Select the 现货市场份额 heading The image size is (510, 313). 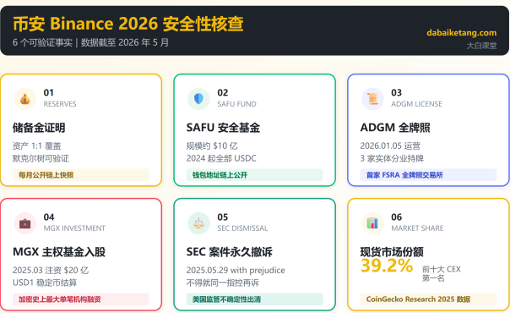pos(392,252)
